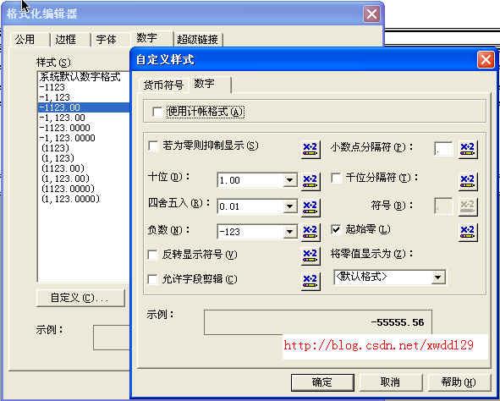Open formula button beside 四舍五入 dropdown
The height and width of the screenshot is (401, 500).
click(310, 206)
